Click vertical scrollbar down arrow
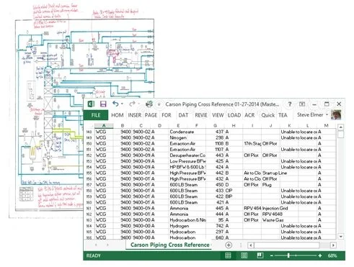This screenshot has width=354, height=267. click(x=340, y=237)
